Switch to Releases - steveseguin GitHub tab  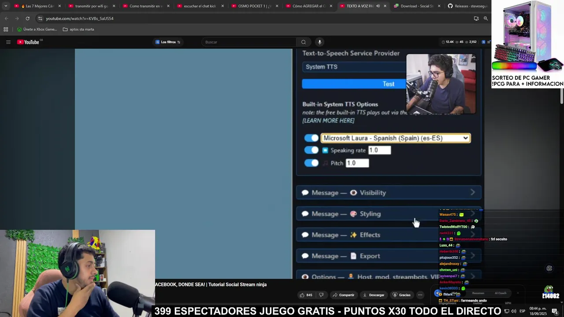coord(468,6)
